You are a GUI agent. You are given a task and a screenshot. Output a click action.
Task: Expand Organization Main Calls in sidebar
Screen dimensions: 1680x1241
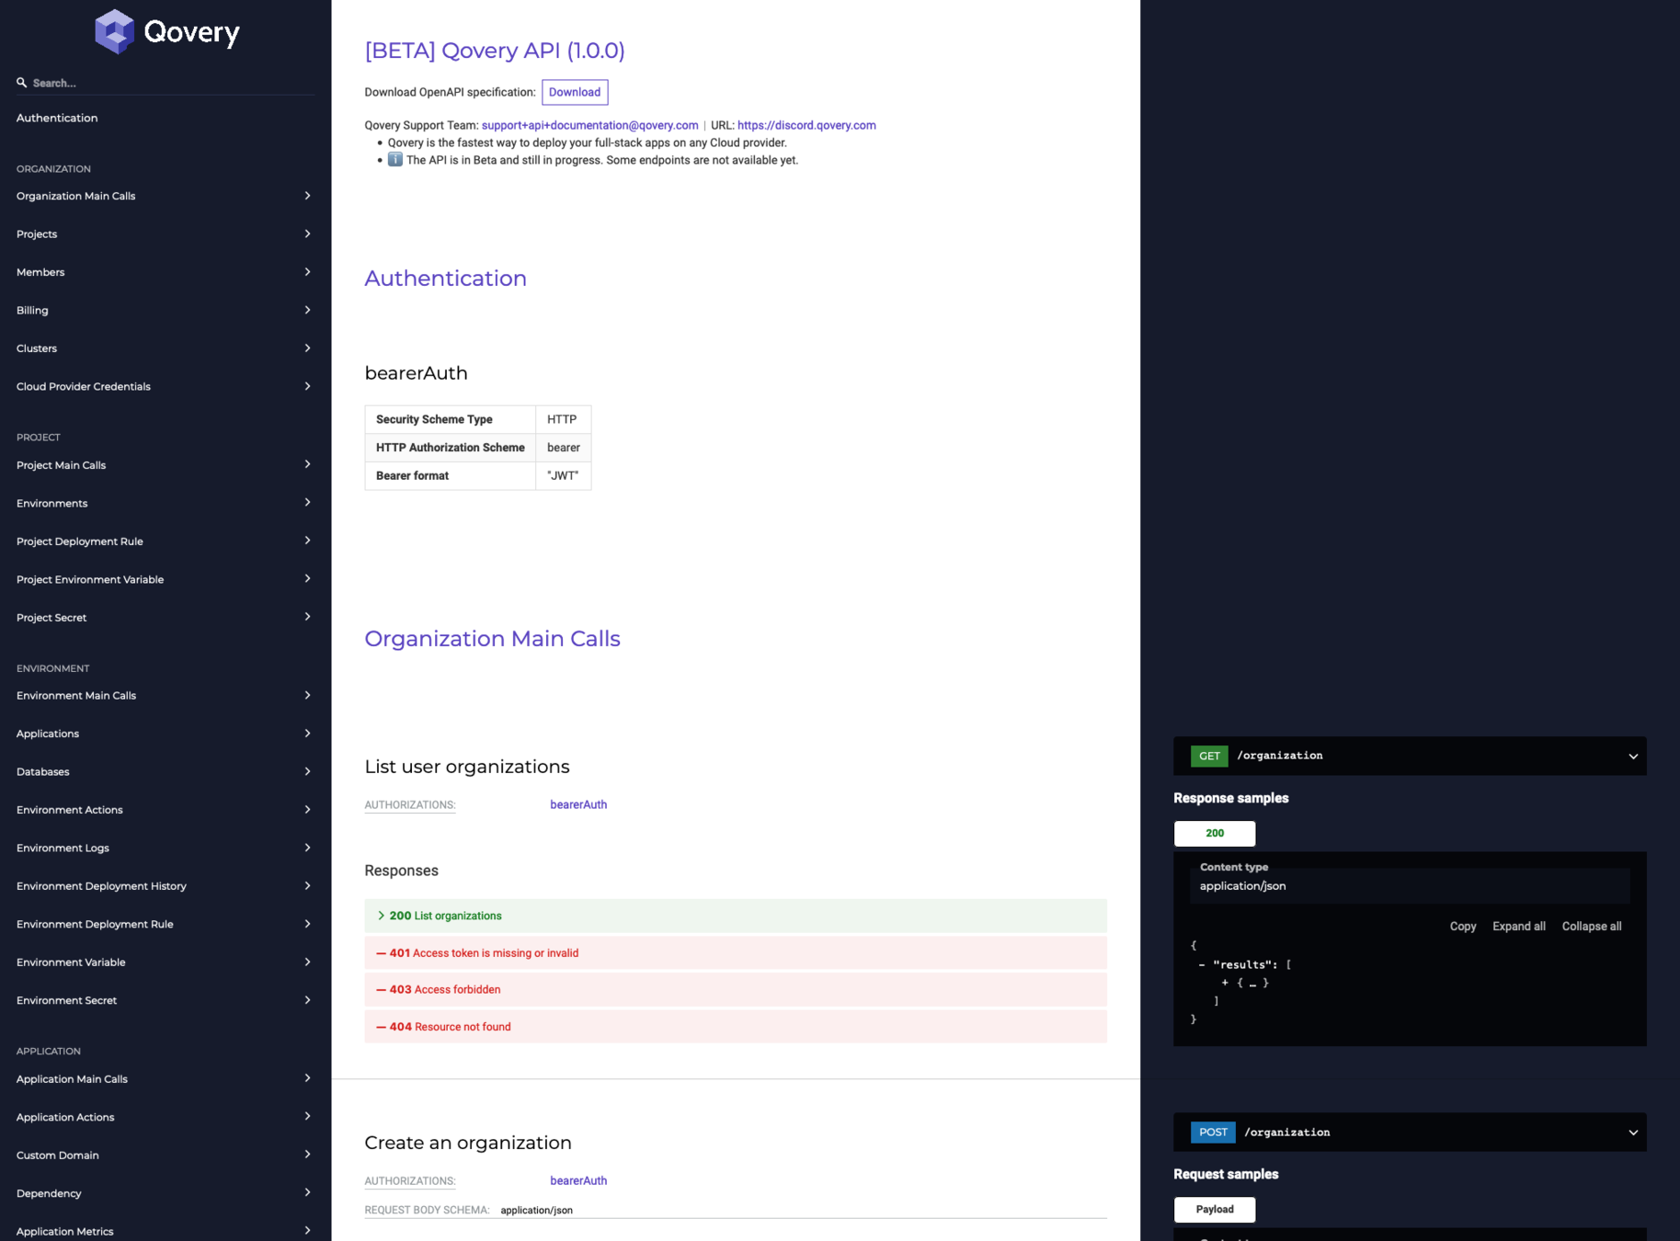pos(166,196)
